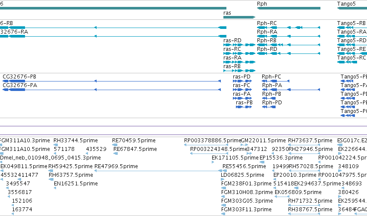Click EST RE55456.5prime
367x216 pixels.
tap(225, 171)
